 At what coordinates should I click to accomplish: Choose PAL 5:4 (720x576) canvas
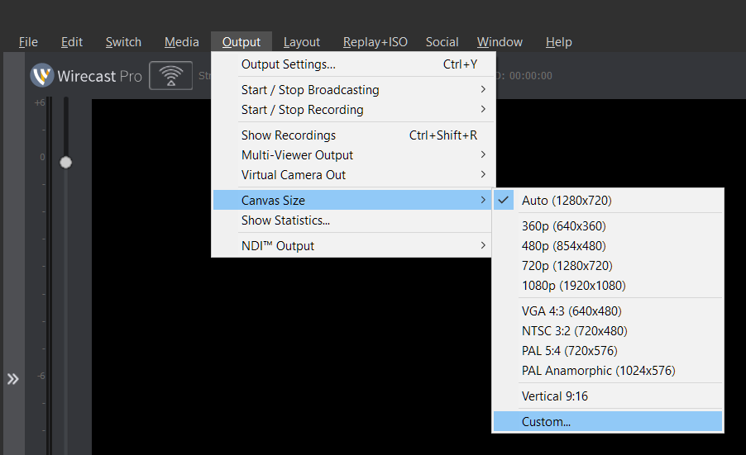click(608, 351)
